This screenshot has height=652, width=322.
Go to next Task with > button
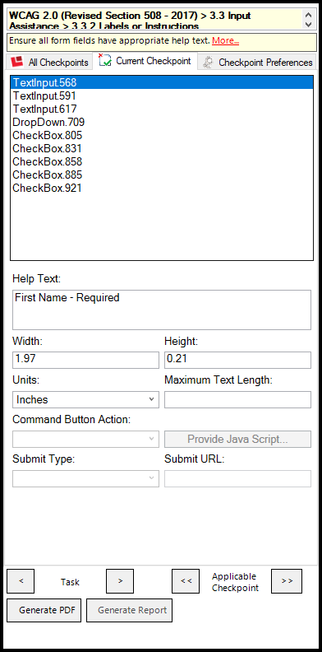[120, 581]
